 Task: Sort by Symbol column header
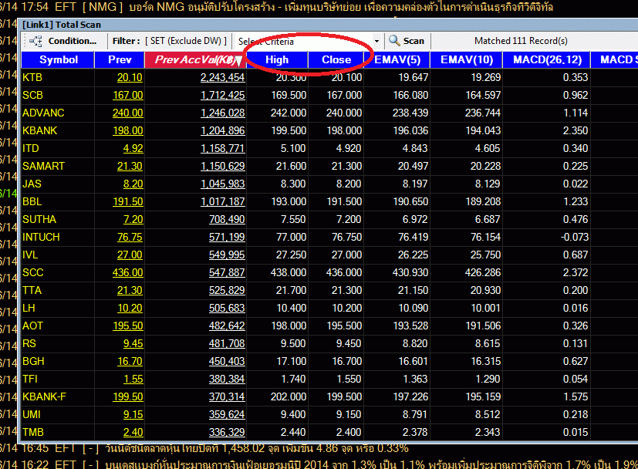(58, 60)
